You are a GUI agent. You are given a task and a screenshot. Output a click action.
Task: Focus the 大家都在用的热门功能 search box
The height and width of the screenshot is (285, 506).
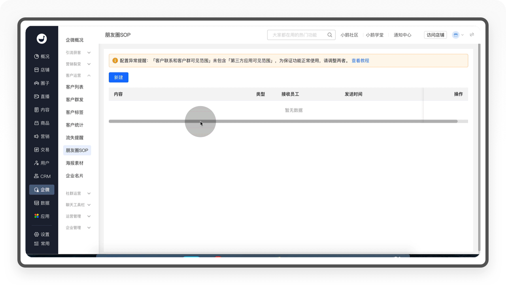coord(301,35)
